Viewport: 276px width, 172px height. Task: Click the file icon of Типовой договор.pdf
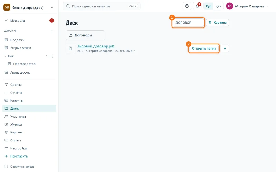pyautogui.click(x=70, y=49)
